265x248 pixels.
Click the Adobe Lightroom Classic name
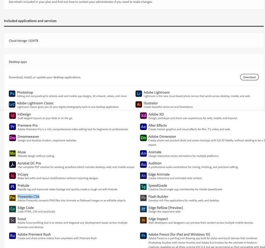tap(35, 103)
